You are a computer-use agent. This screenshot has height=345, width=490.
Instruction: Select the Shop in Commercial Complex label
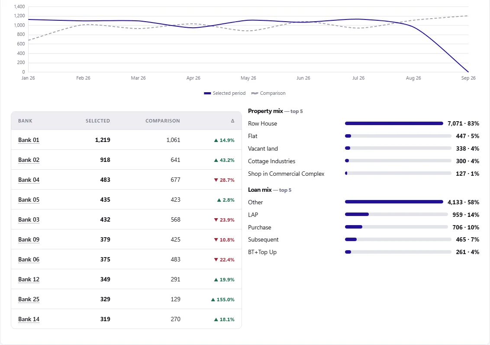[x=286, y=174]
